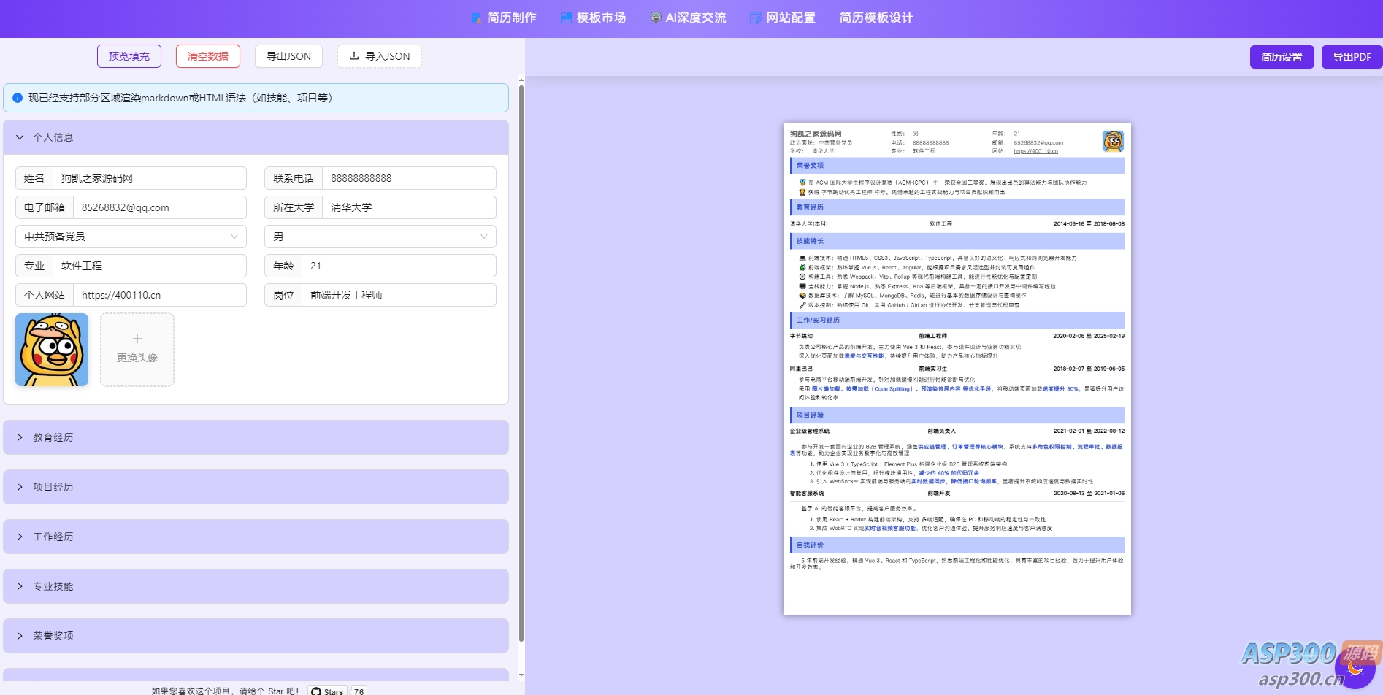Toggle dark mode with the moon button
Viewport: 1383px width, 695px height.
[x=1355, y=667]
